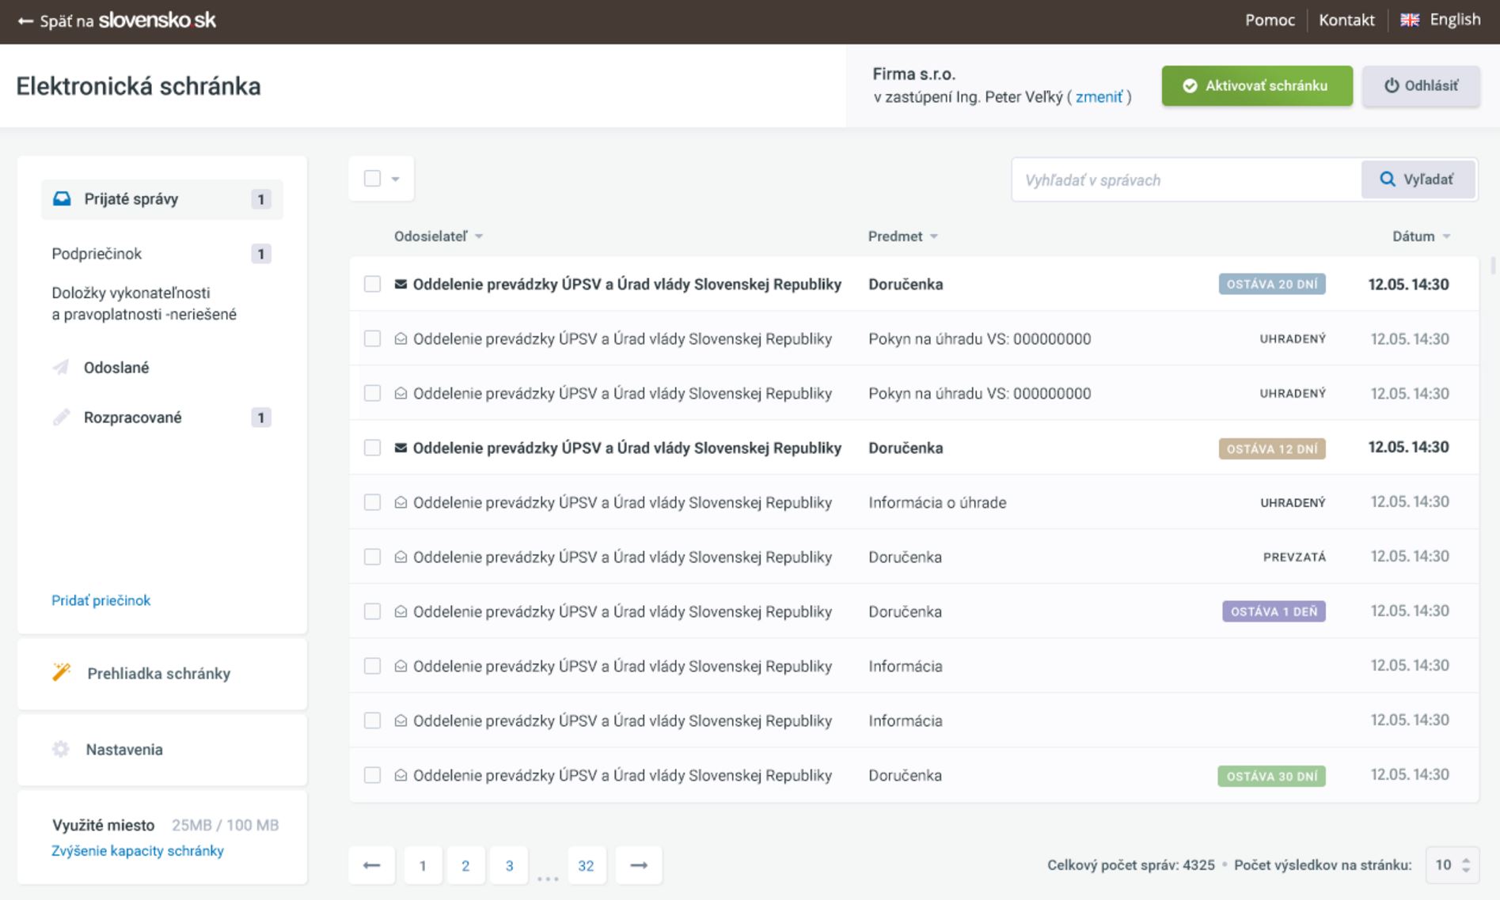Click the UK flag language icon

[1410, 20]
